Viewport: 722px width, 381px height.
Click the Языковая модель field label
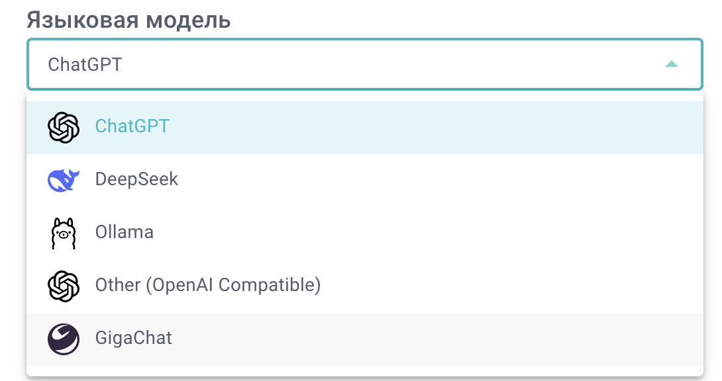coord(129,20)
